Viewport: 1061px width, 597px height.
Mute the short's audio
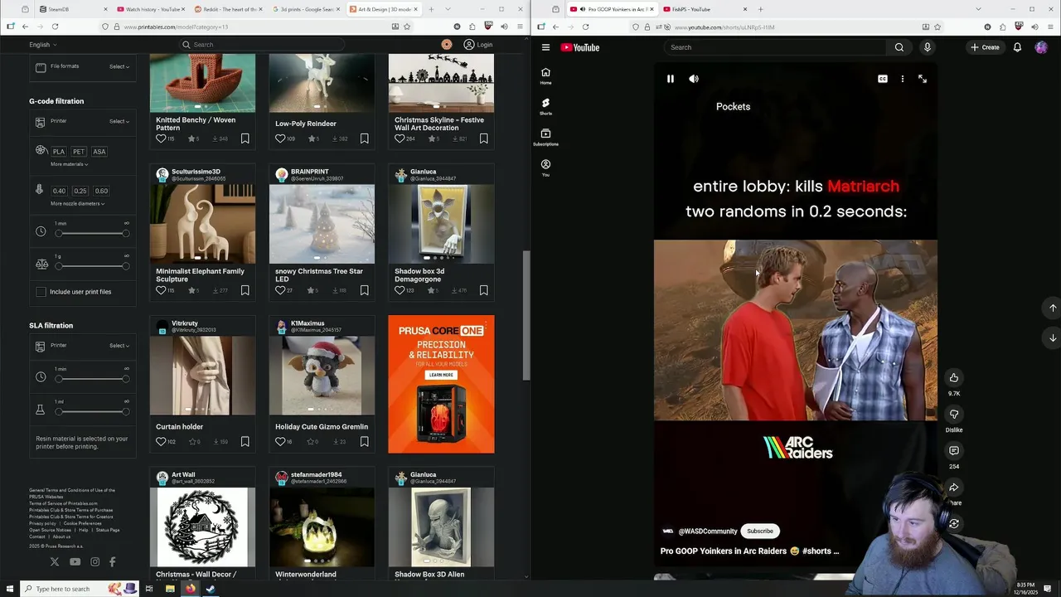pos(694,79)
